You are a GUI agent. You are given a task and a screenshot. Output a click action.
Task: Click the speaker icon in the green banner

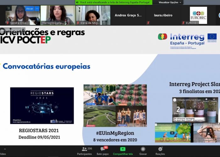(x=77, y=3)
